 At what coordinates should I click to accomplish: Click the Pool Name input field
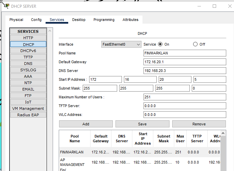(184, 53)
